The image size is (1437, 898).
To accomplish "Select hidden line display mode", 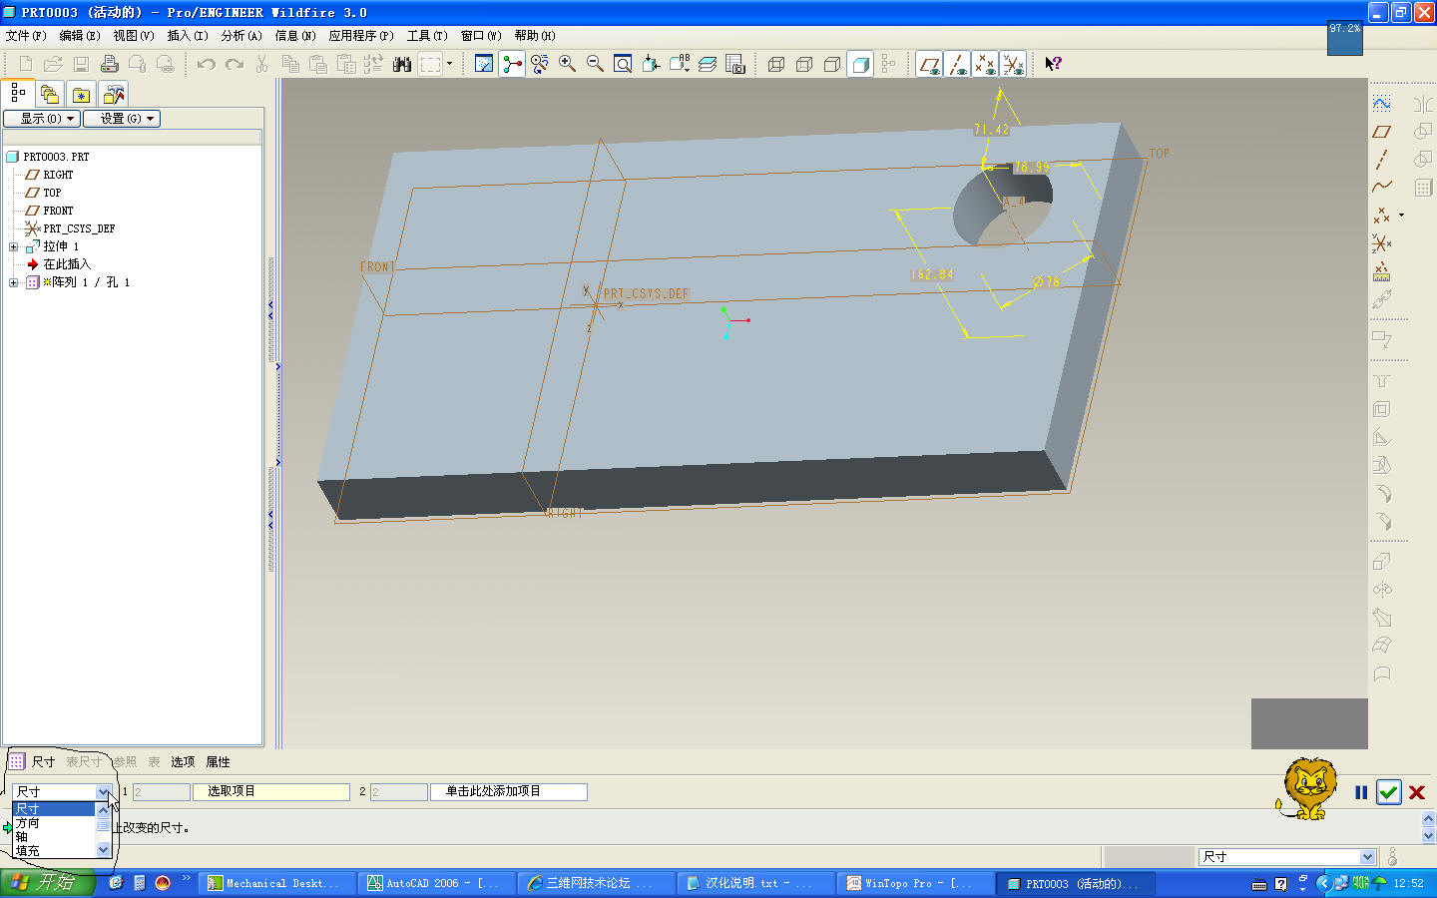I will (x=804, y=64).
